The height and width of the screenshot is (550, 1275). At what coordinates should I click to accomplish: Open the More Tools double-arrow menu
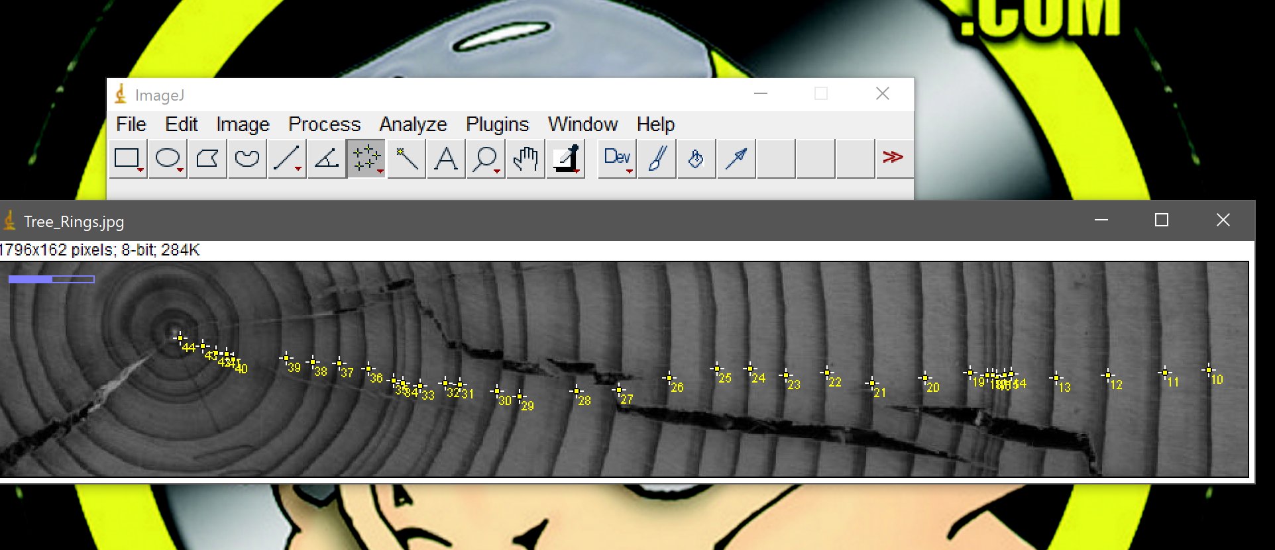(894, 159)
